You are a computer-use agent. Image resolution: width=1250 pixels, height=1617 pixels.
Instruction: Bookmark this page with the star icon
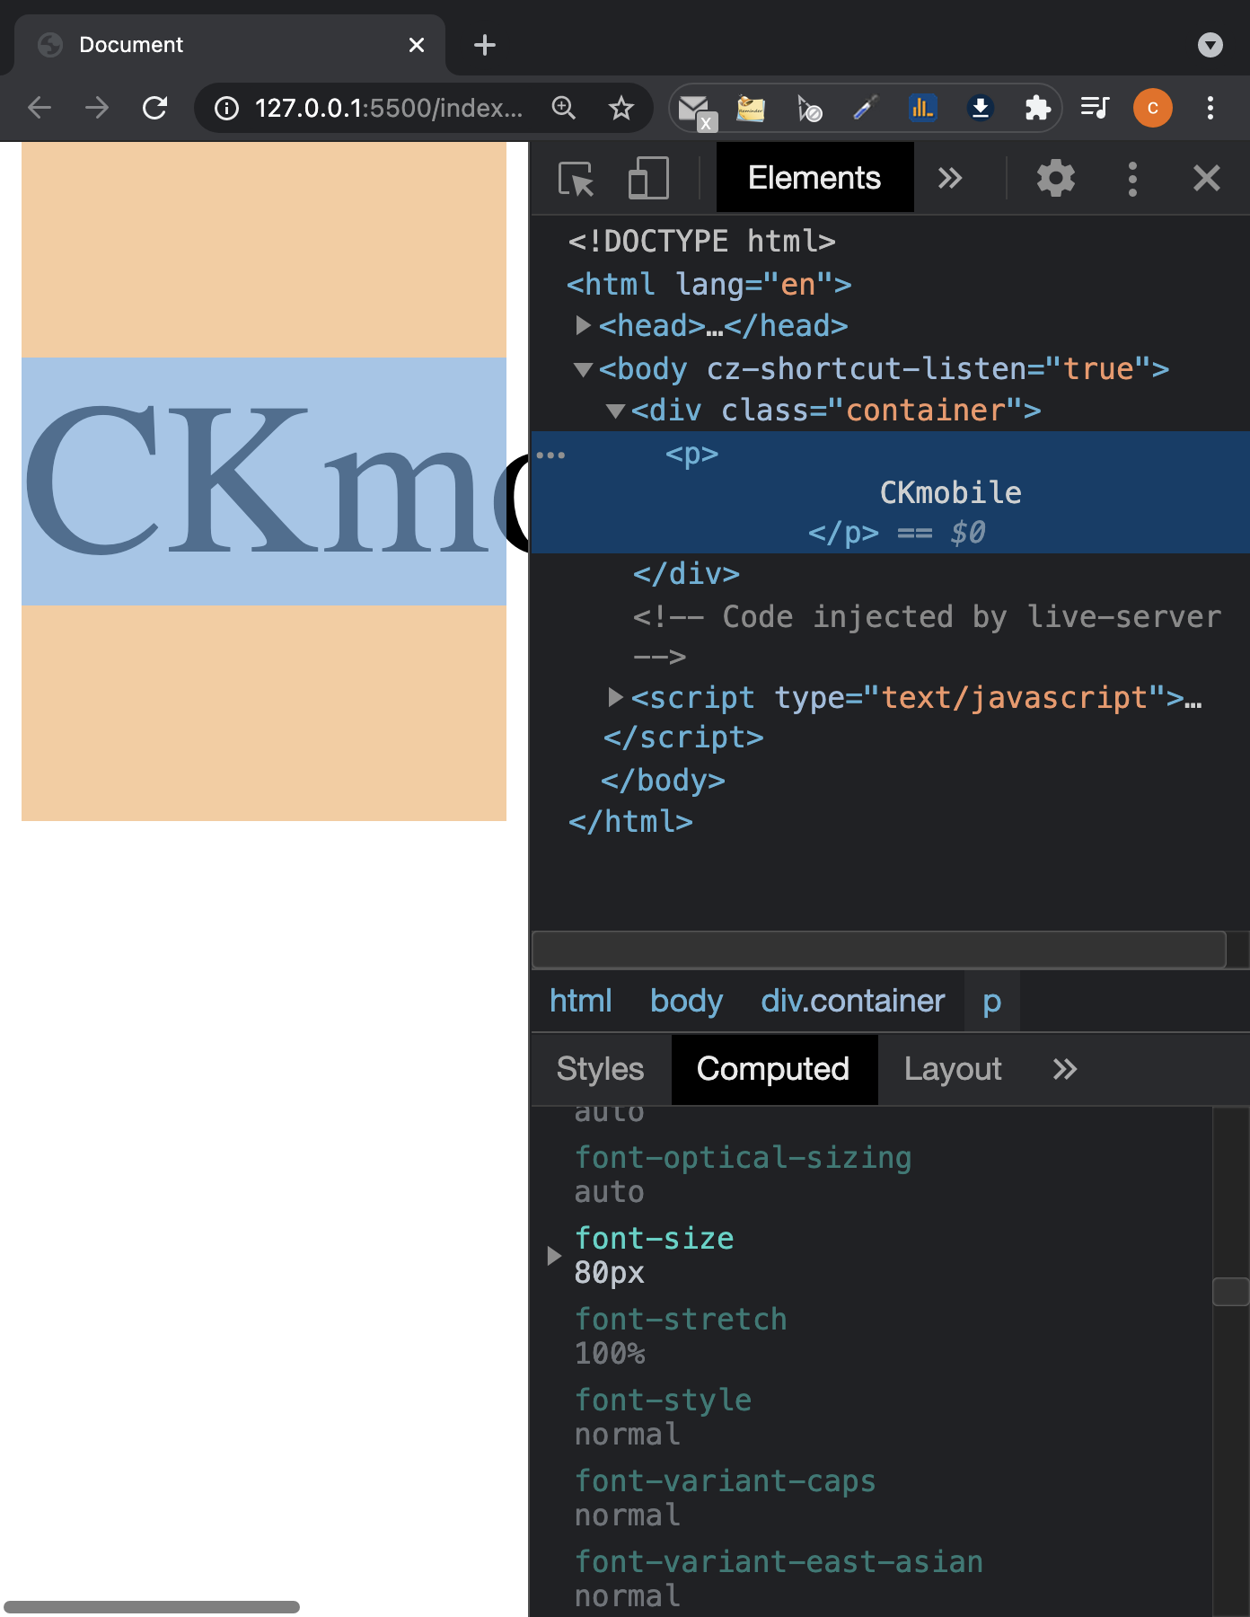(x=621, y=109)
